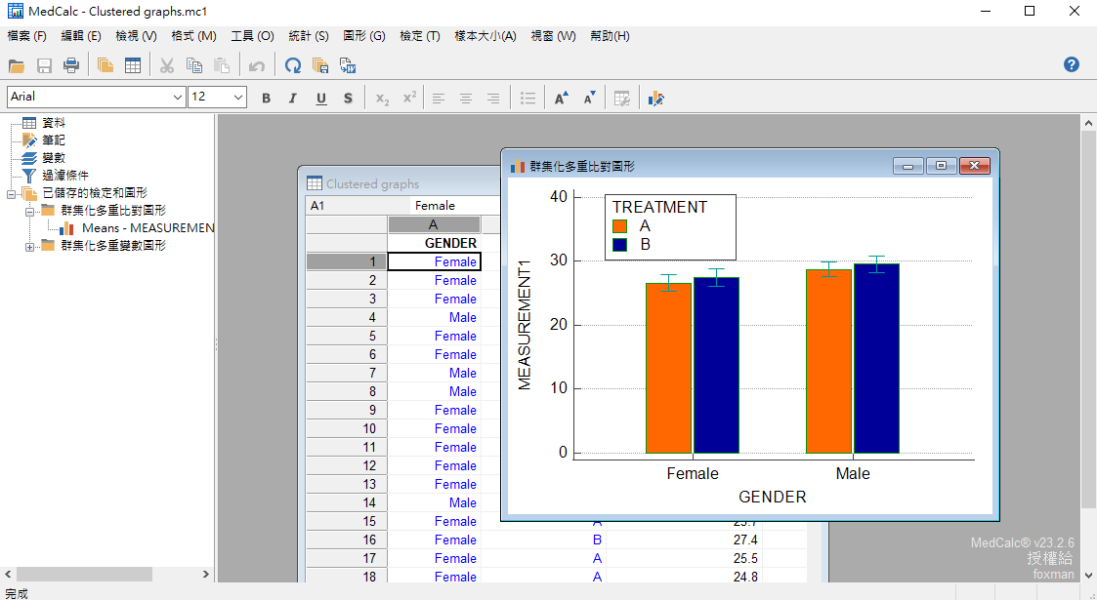Open the contents bar folders icon
The image size is (1097, 600).
pos(105,65)
